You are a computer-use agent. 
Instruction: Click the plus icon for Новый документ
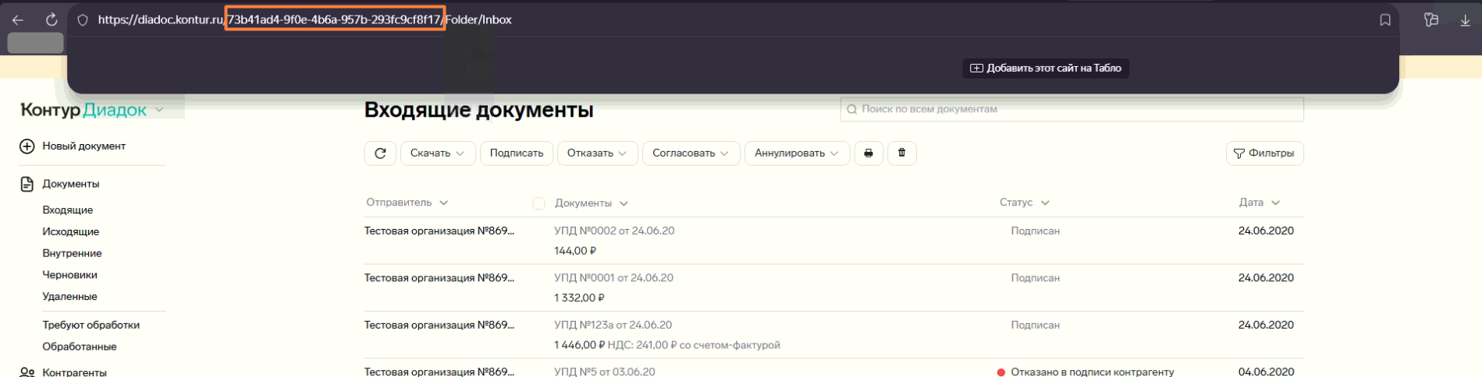pos(27,146)
